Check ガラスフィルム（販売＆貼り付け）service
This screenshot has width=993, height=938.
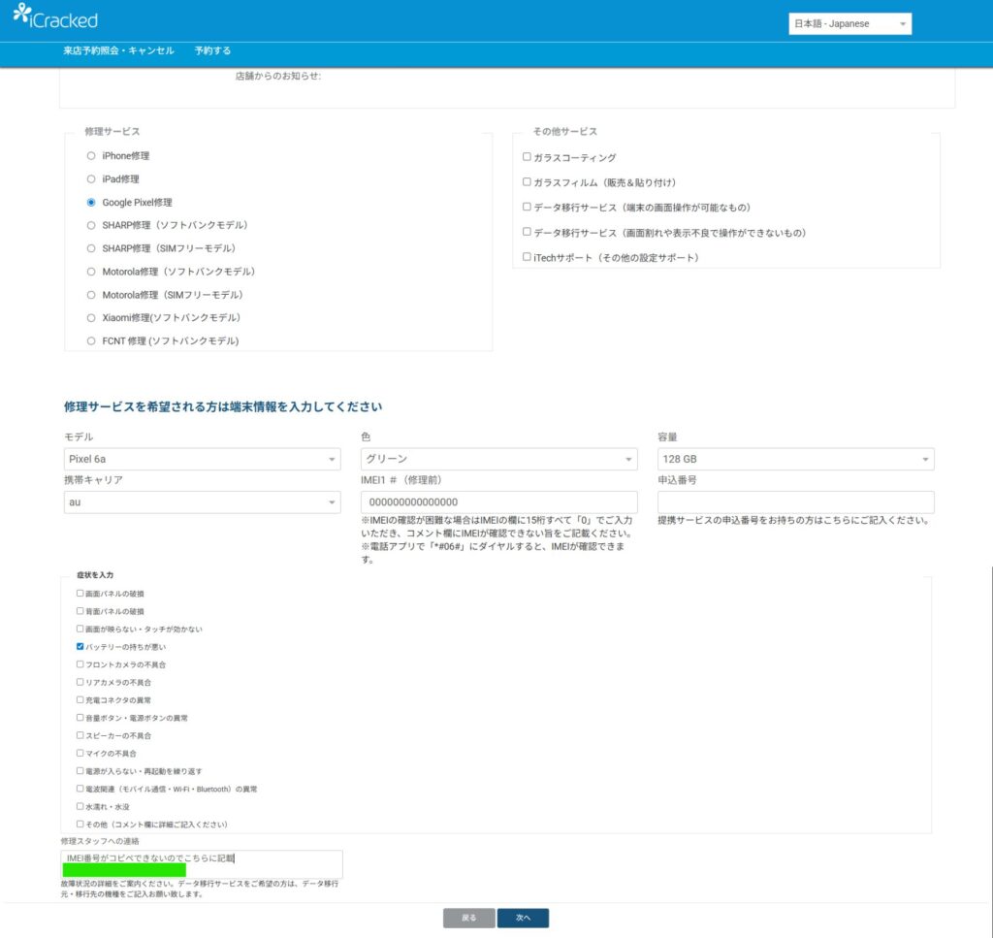(x=527, y=181)
